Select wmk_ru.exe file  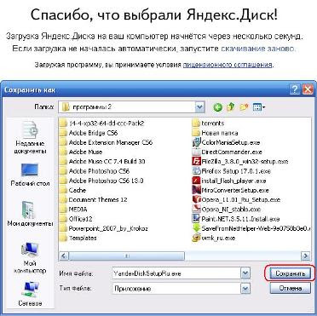(214, 238)
